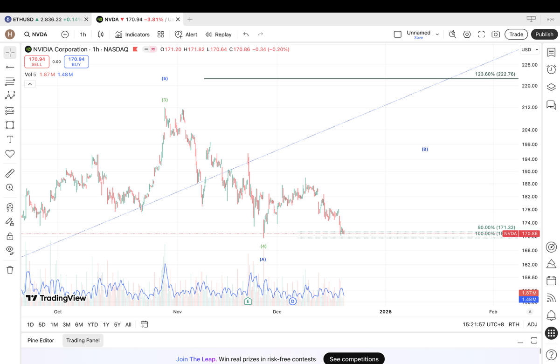This screenshot has width=560, height=364.
Task: Select the Text tool in left toolbar
Action: (10, 139)
